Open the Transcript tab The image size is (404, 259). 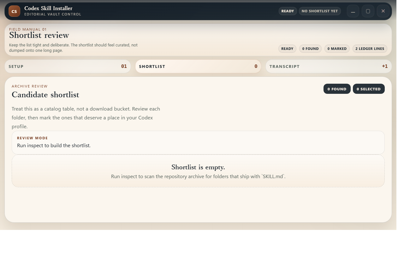coord(329,66)
